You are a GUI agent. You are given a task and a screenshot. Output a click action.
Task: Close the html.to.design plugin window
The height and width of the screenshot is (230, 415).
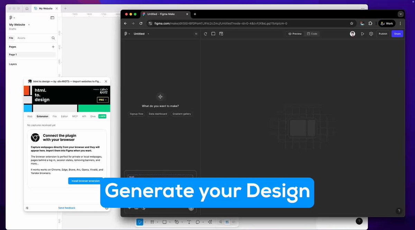click(106, 82)
